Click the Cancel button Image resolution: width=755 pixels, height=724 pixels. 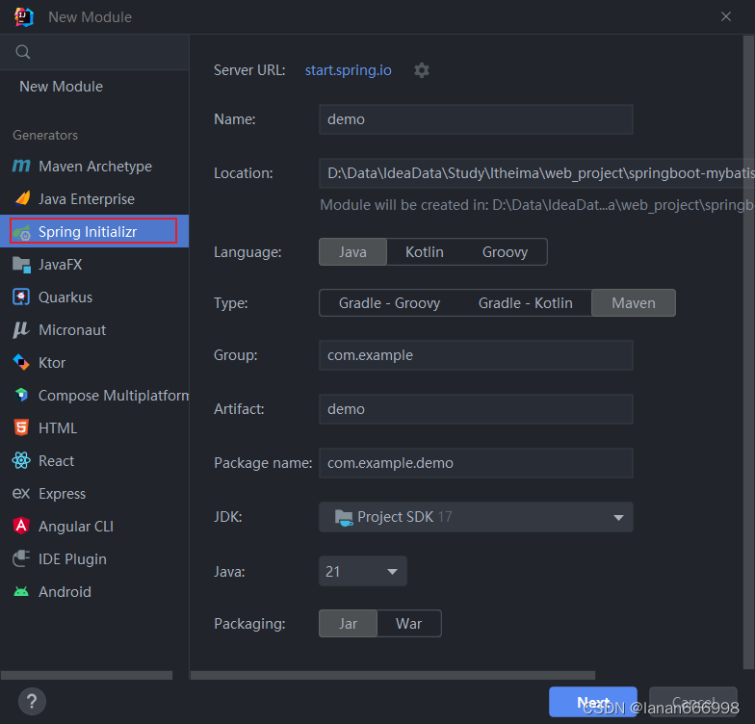(693, 702)
